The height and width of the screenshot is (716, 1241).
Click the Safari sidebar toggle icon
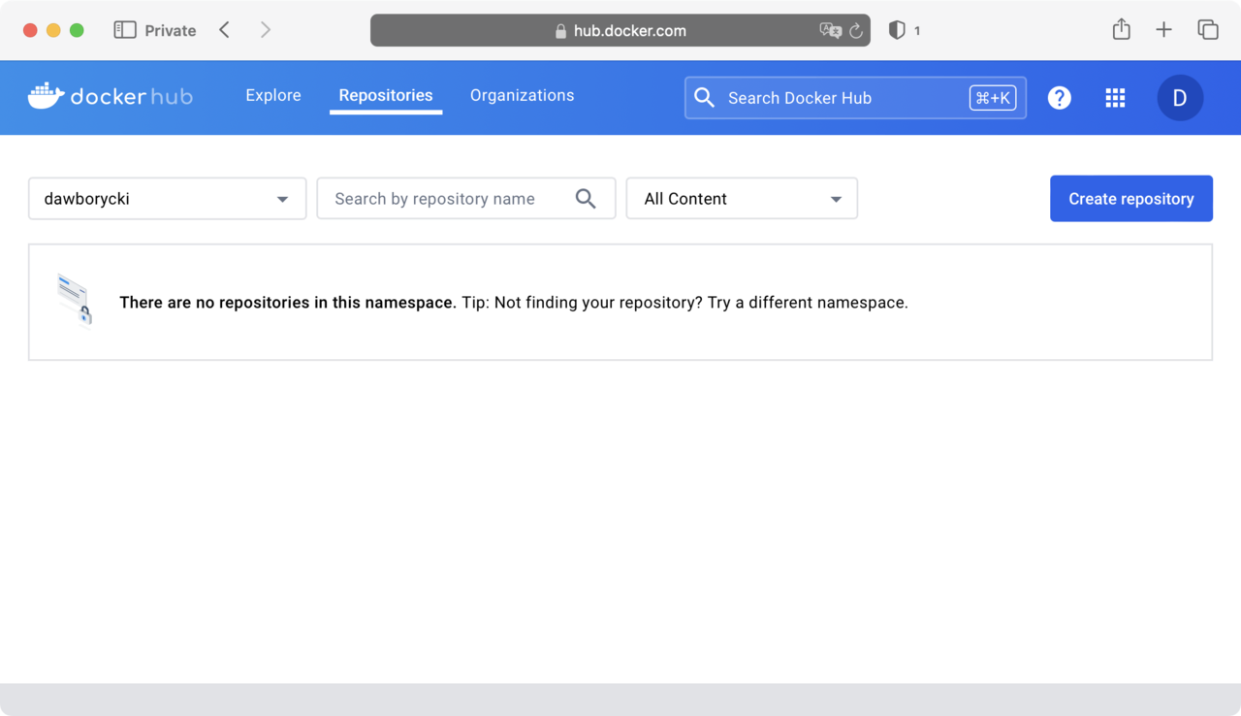pos(124,30)
